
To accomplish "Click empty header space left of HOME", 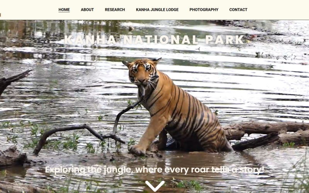I will click(30, 10).
